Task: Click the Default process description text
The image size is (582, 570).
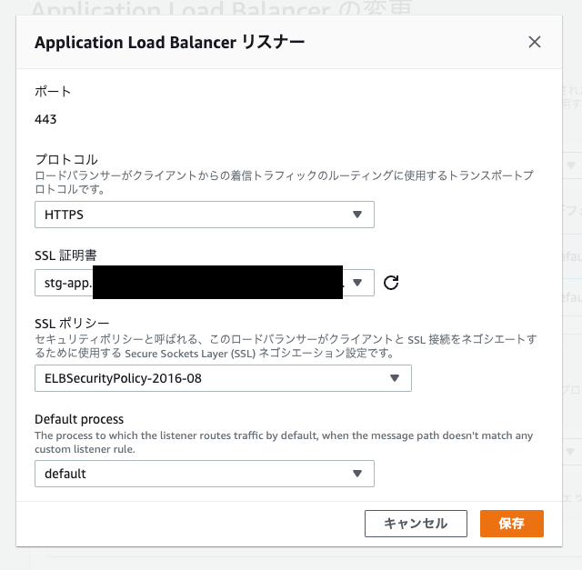Action: coord(284,442)
